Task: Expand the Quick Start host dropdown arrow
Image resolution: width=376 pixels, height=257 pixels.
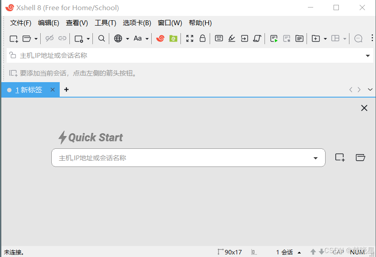Action: click(315, 158)
